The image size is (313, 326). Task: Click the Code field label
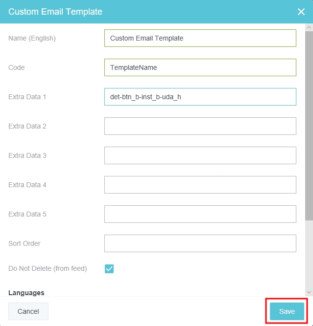[x=17, y=67]
